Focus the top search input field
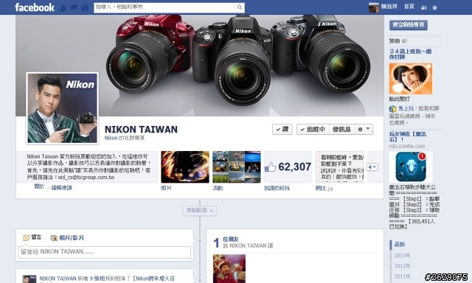472x283 pixels. click(x=164, y=7)
